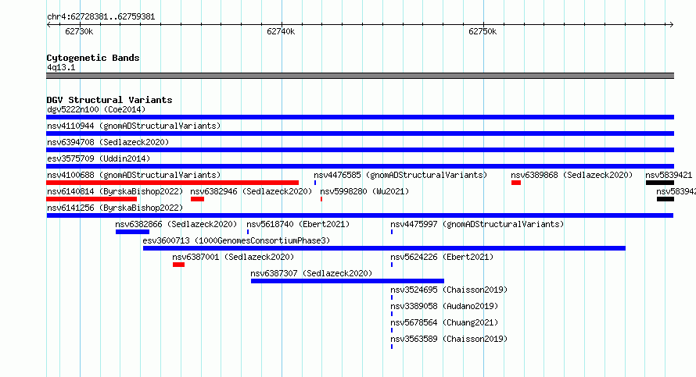Select the blue bar for esv3575709
696x377 pixels.
pyautogui.click(x=360, y=166)
